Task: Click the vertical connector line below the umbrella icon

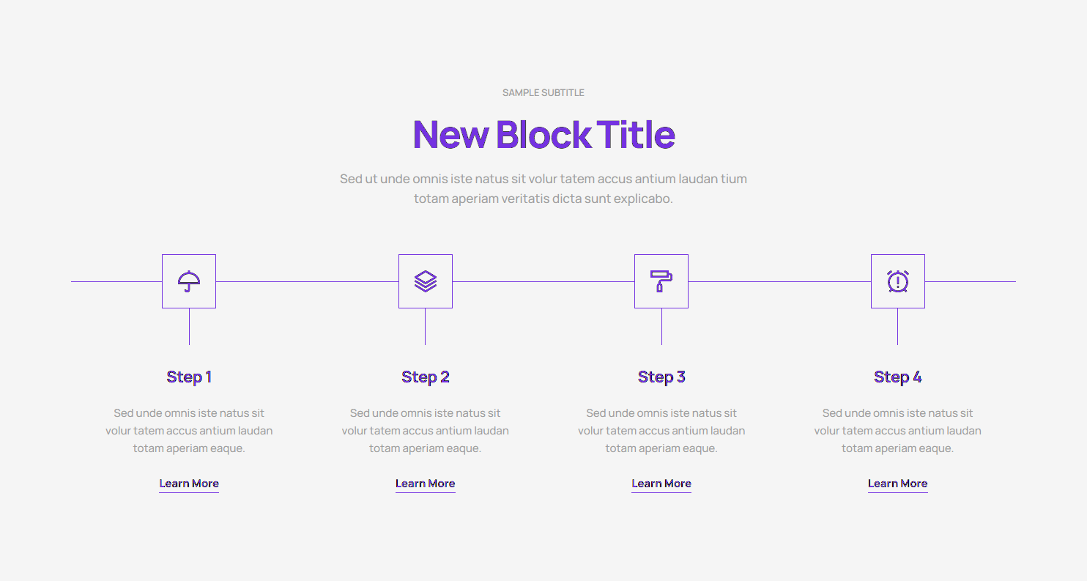Action: 189,327
